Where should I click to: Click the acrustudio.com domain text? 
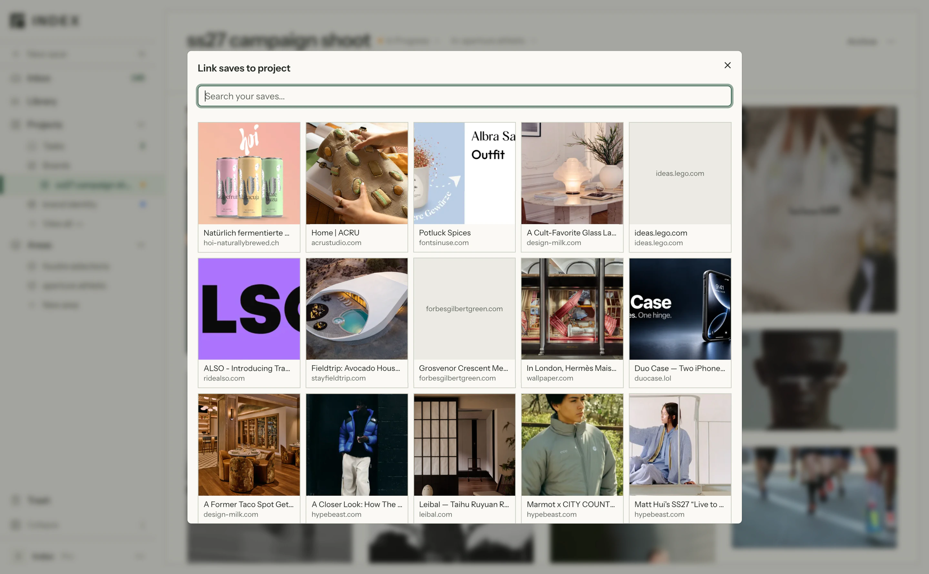(336, 243)
